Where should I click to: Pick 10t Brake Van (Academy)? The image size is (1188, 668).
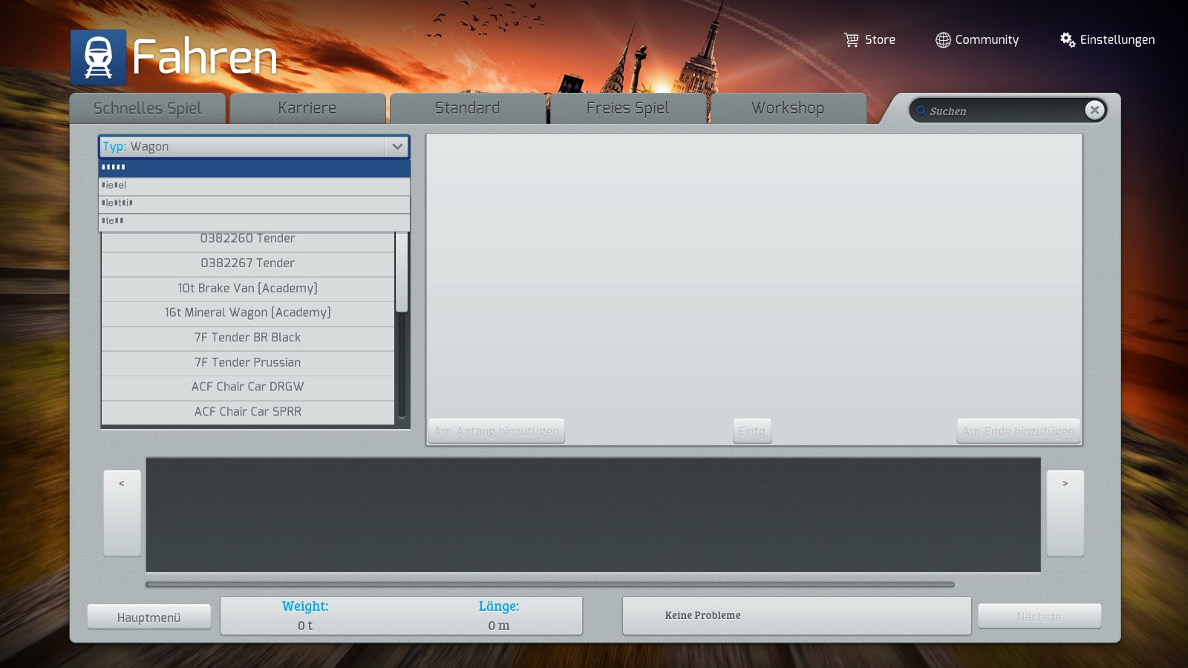(x=247, y=289)
